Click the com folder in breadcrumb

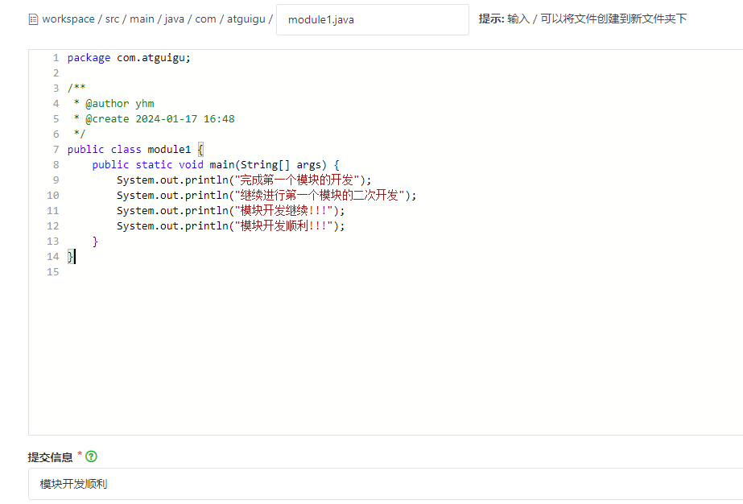(205, 19)
